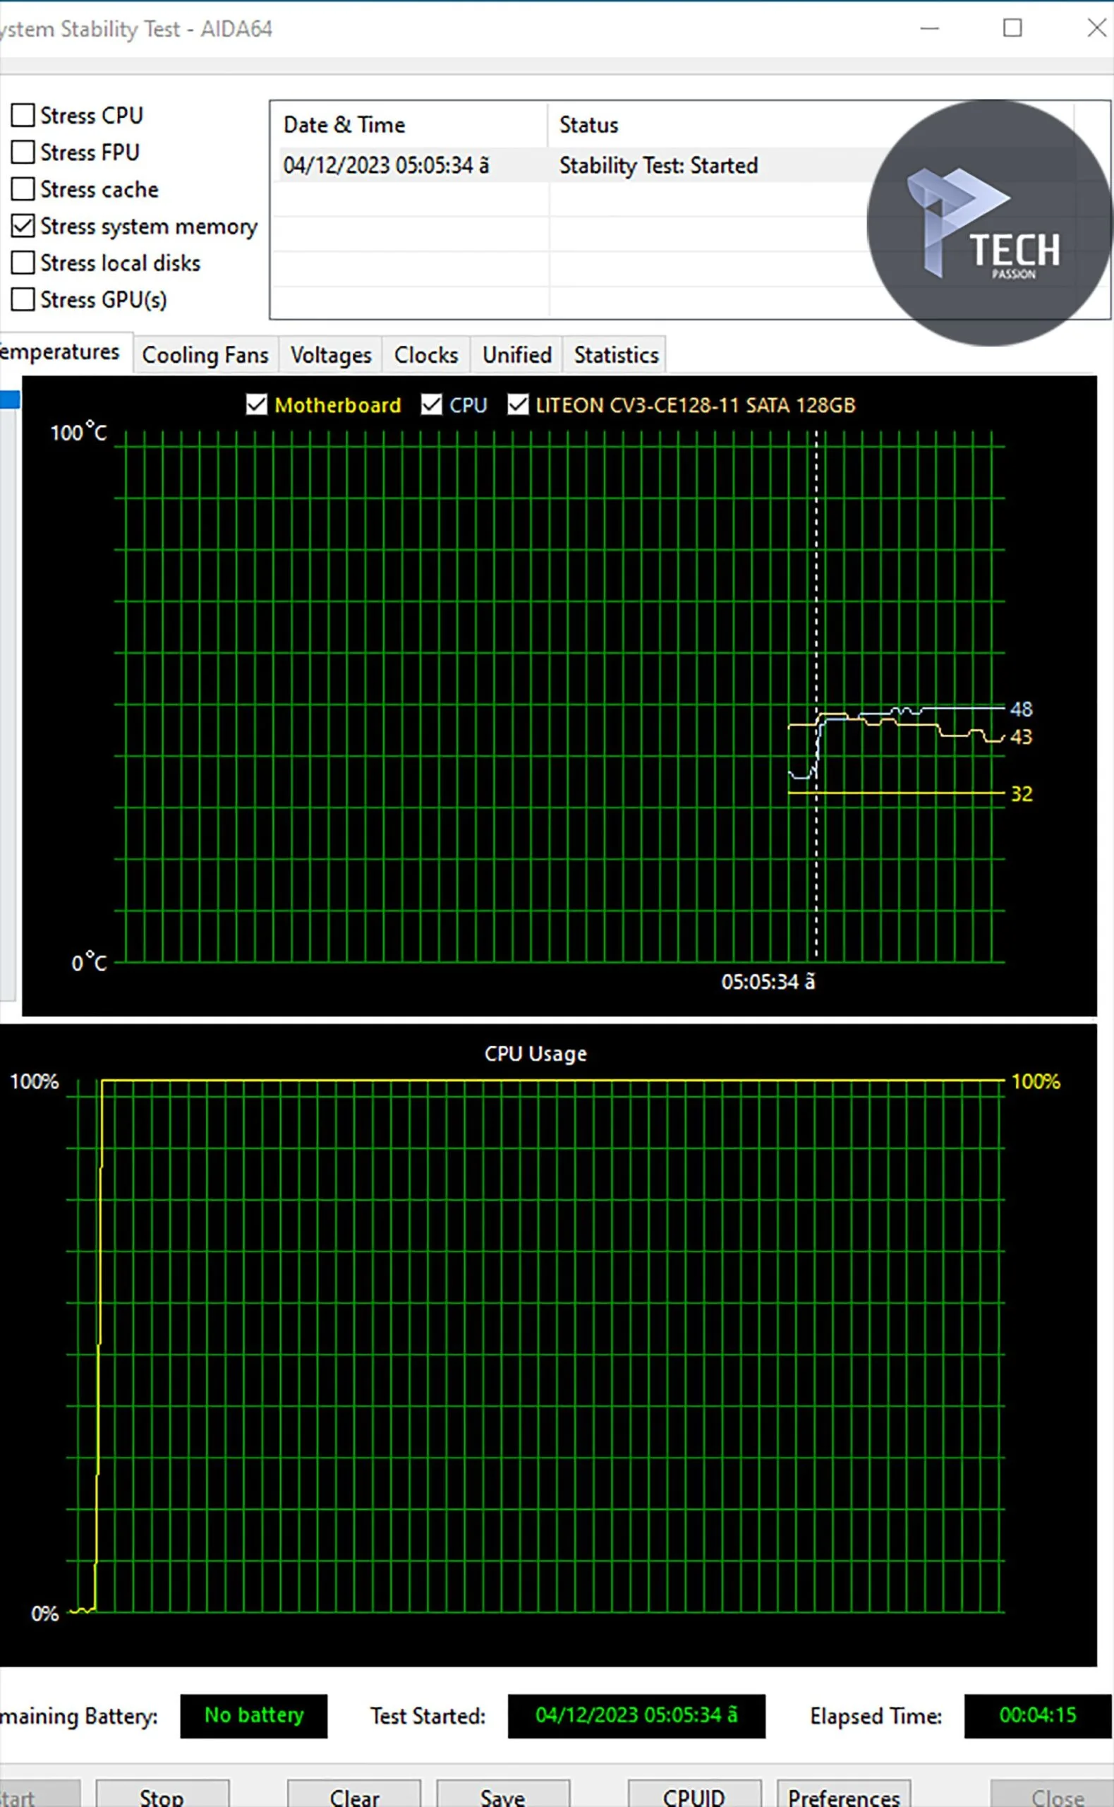Click the 'No battery' status field
Screen dimensions: 1114x1807
tap(253, 1716)
